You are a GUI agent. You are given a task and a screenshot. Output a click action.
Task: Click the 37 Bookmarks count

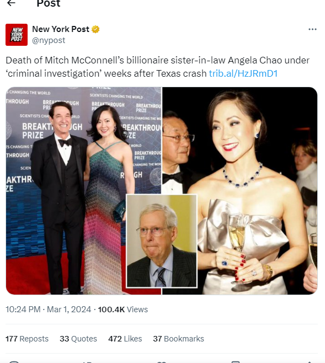point(178,339)
